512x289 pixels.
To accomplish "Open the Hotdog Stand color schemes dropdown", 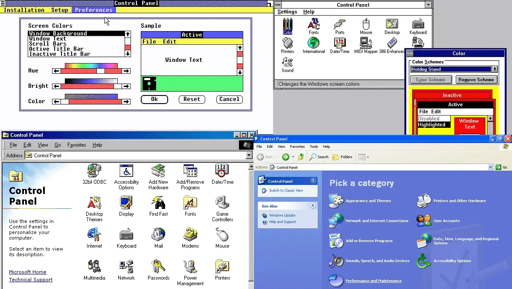I will 494,69.
